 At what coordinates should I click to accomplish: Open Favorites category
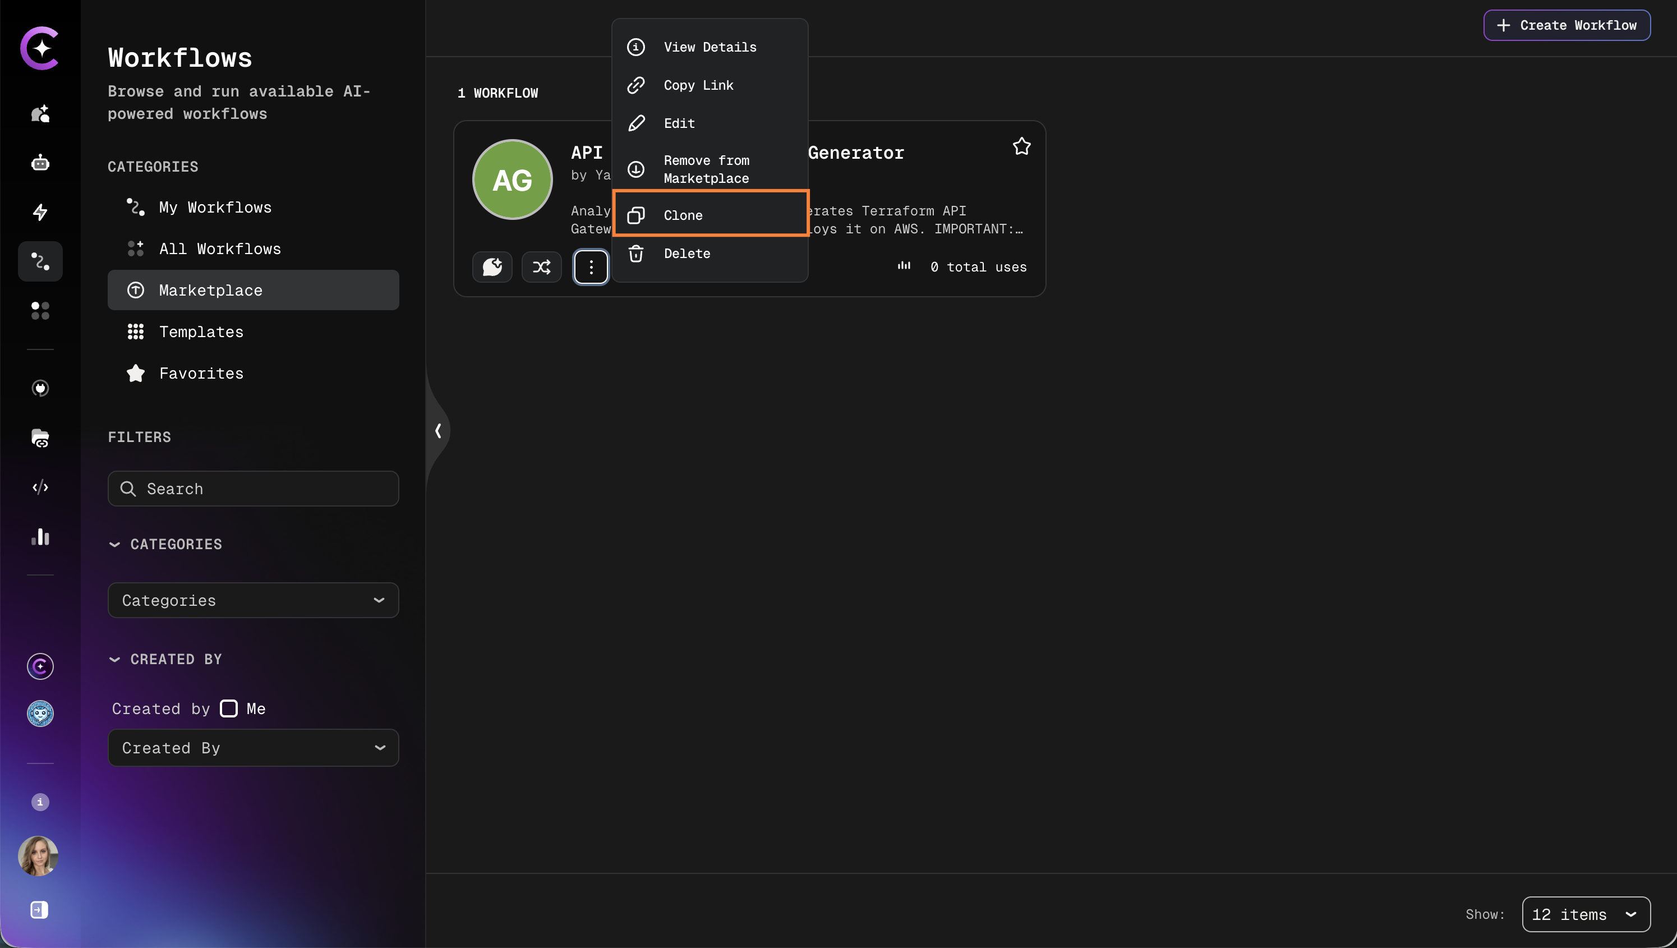pos(254,373)
